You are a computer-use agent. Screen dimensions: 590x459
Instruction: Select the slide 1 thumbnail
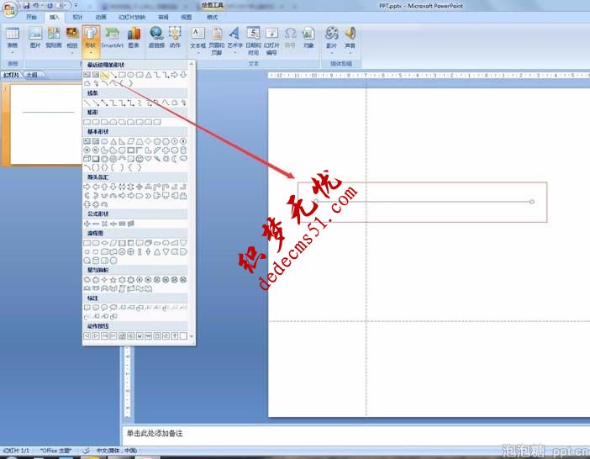click(46, 124)
